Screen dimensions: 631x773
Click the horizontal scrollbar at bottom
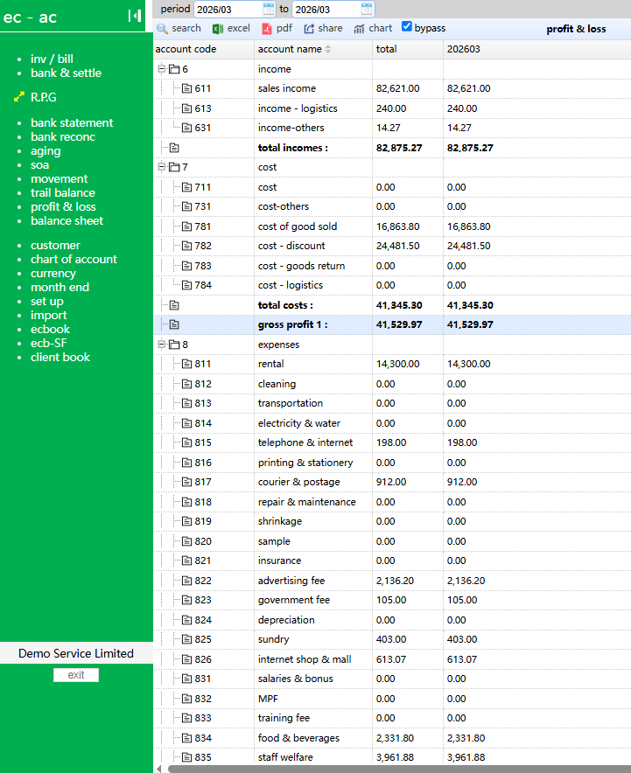coord(398,769)
